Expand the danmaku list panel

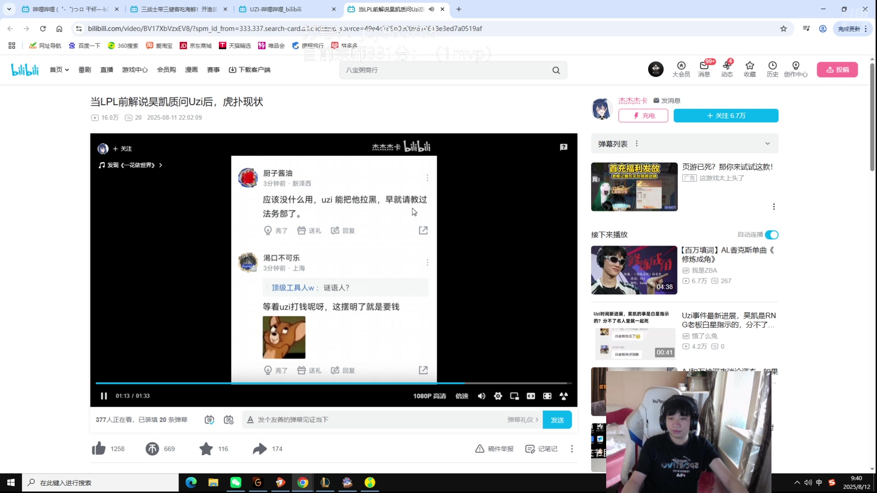(767, 144)
